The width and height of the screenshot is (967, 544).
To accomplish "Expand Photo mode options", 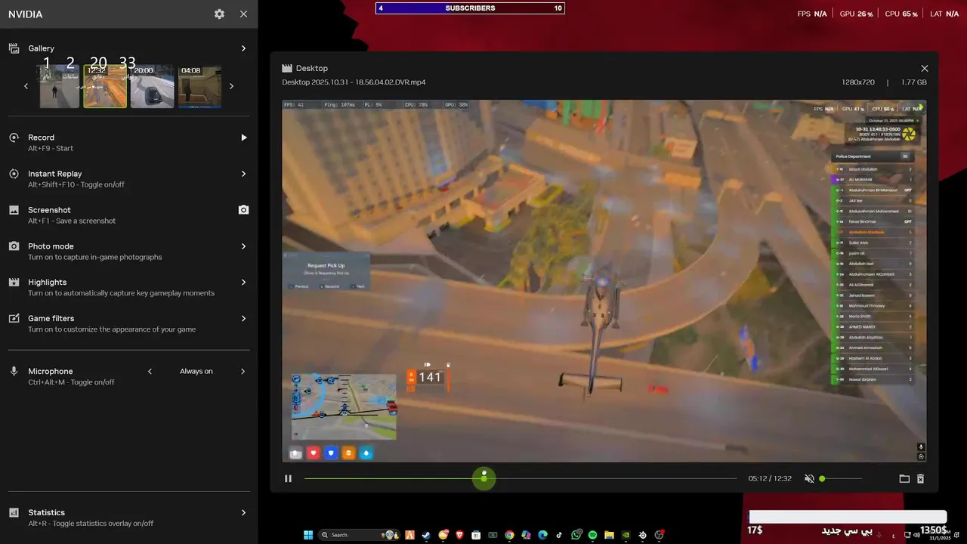I will (243, 246).
